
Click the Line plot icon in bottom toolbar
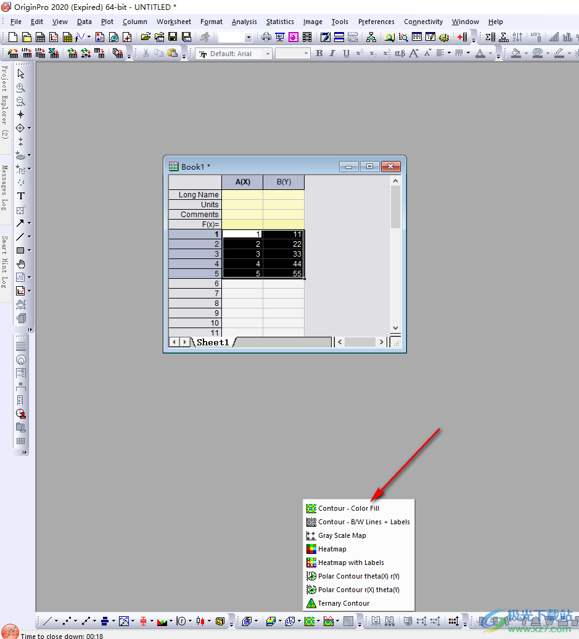pos(47,621)
